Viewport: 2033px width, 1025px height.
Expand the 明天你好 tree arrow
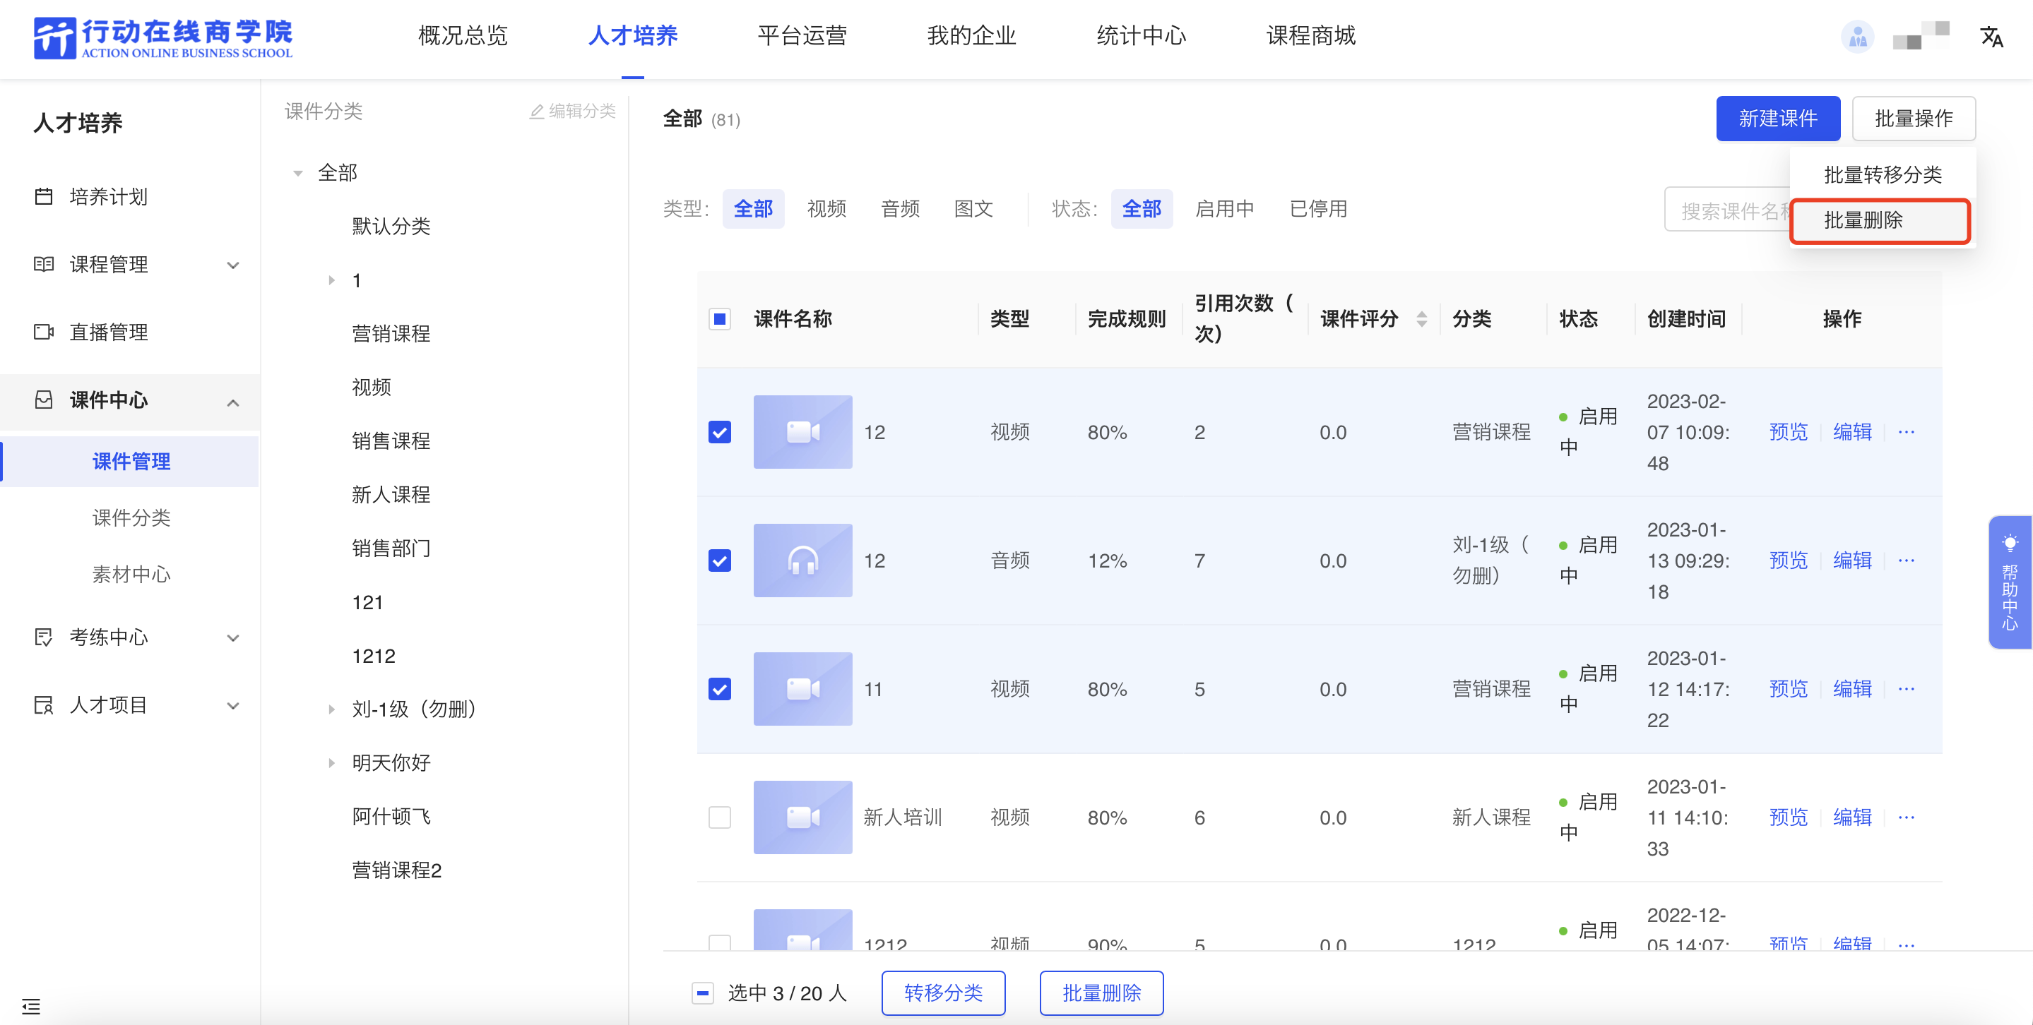point(332,763)
